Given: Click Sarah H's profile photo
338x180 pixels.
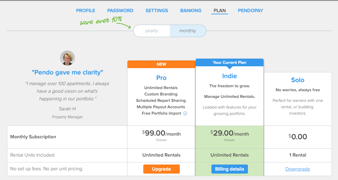Looking at the screenshot, I should click(67, 58).
